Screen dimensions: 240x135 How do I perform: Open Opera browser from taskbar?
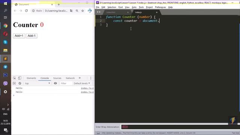coord(5,34)
